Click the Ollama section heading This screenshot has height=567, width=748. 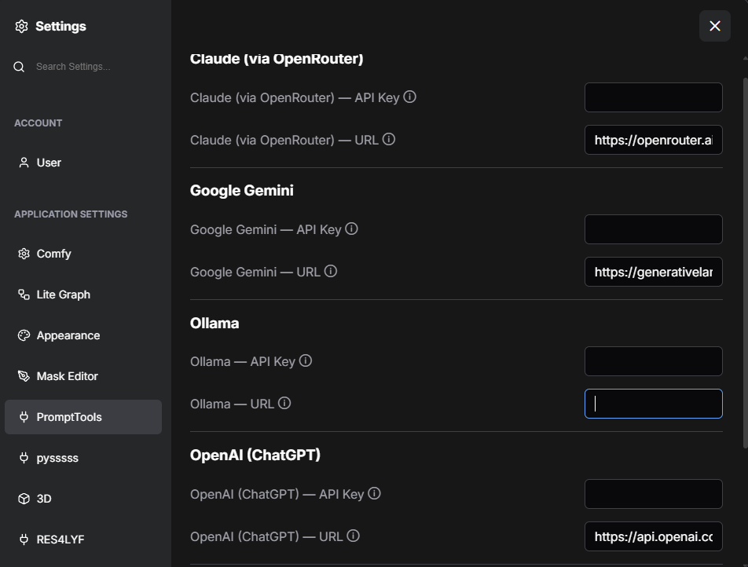click(214, 324)
